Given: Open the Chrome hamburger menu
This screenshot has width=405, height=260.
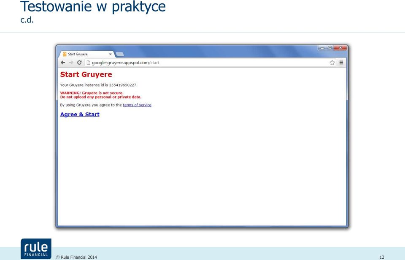Looking at the screenshot, I should click(341, 63).
